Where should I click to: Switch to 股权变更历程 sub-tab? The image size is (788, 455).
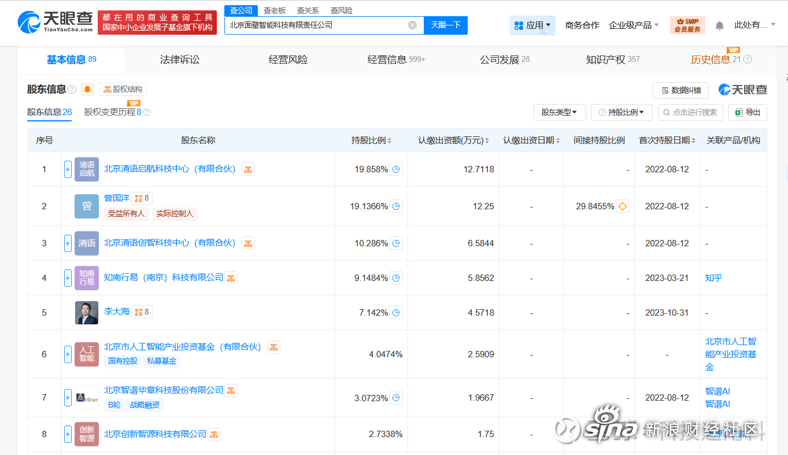click(113, 112)
